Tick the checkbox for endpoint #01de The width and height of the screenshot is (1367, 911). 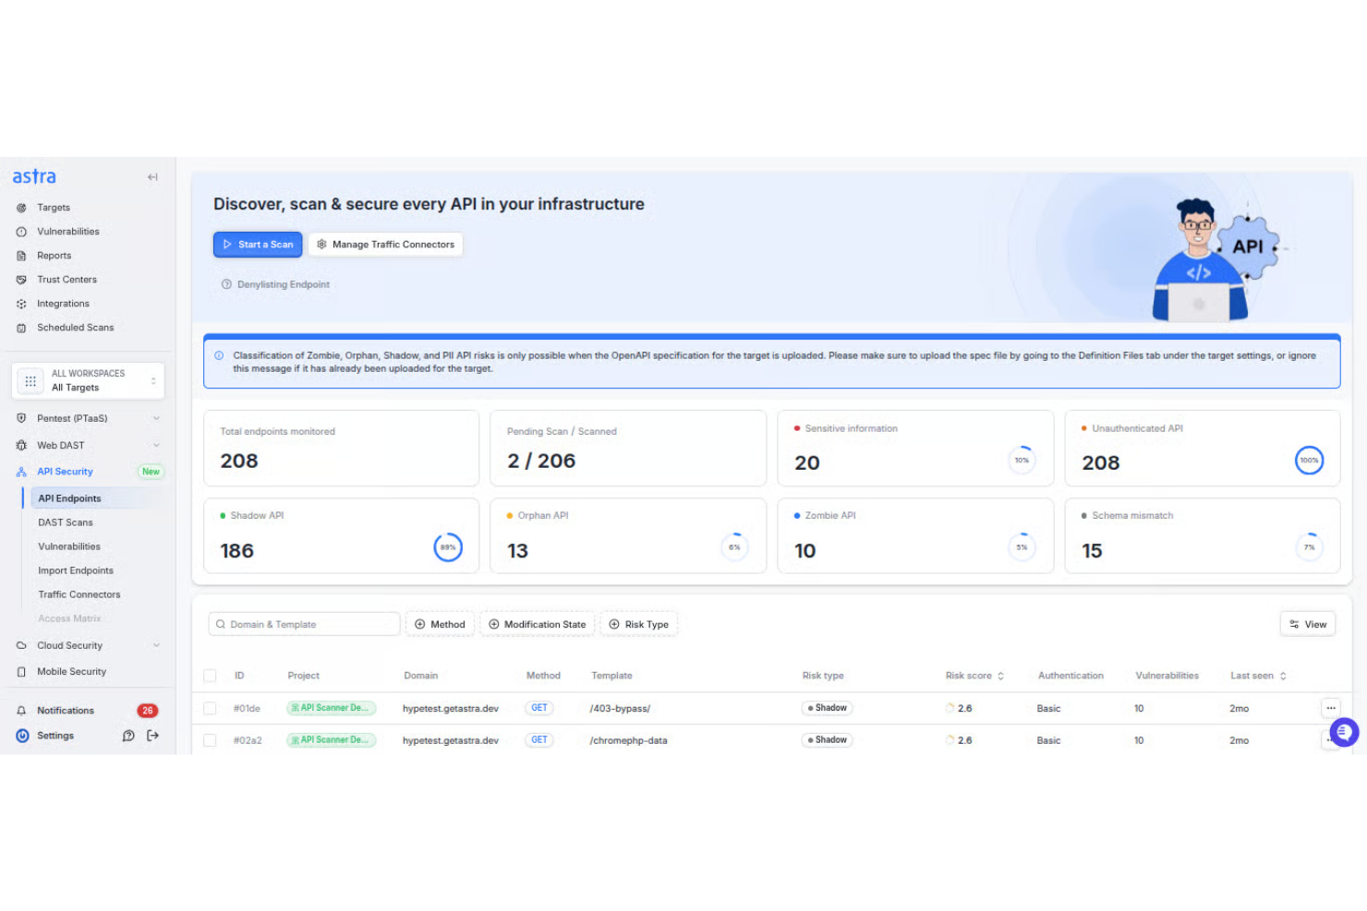click(x=210, y=708)
